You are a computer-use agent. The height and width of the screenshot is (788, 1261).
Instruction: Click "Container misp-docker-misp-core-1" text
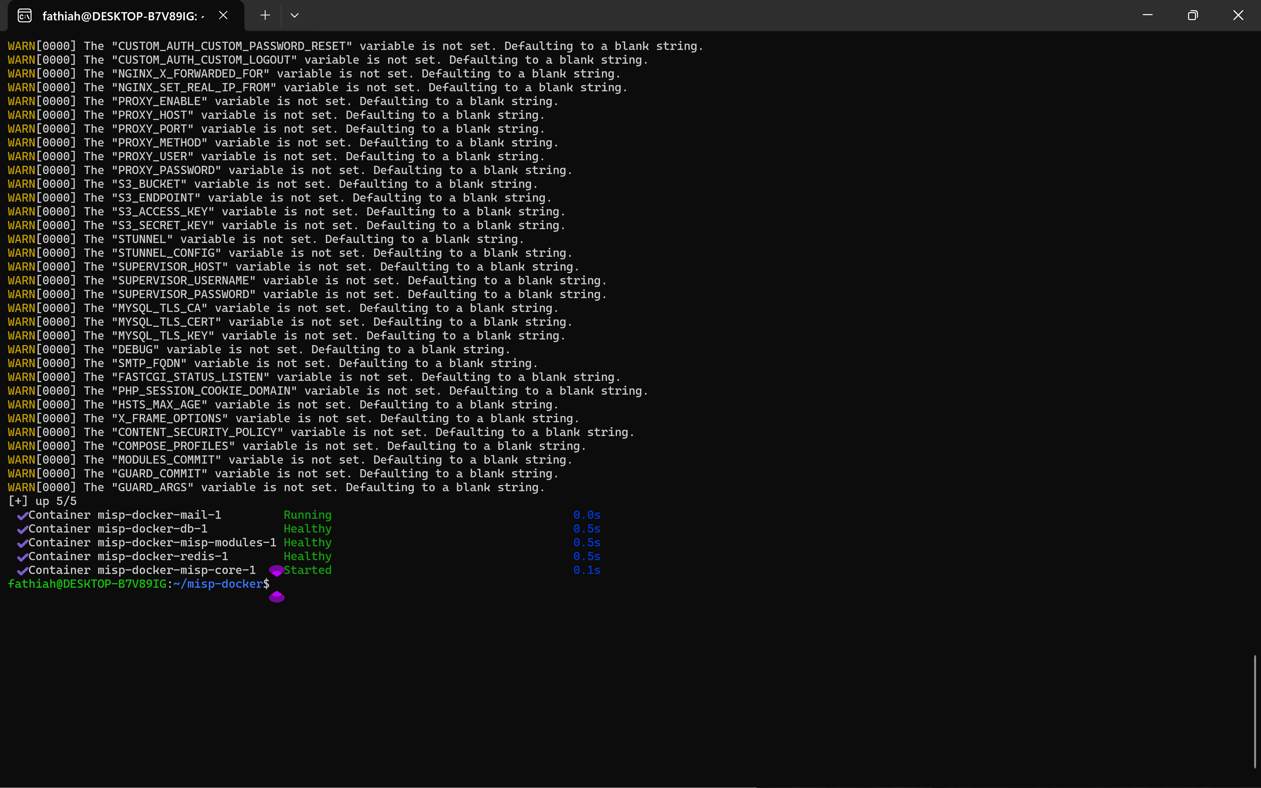[x=142, y=570]
